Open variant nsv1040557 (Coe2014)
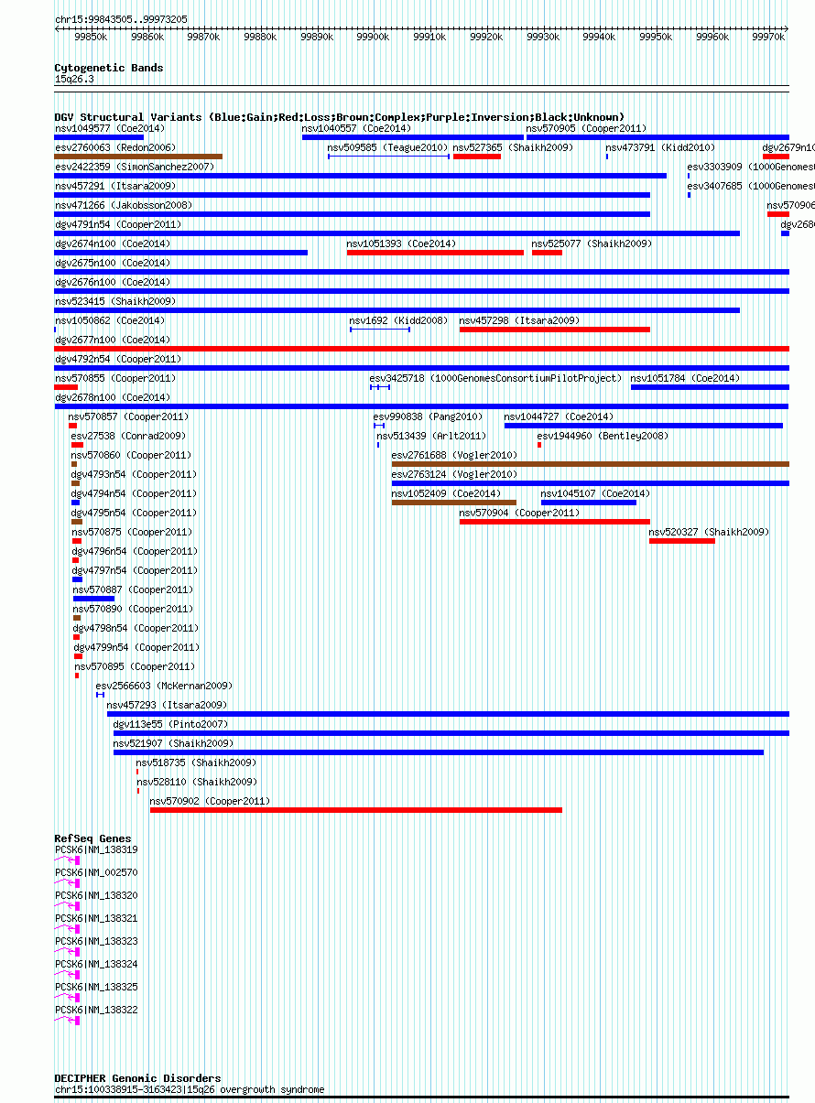The width and height of the screenshot is (815, 1103). pyautogui.click(x=357, y=129)
